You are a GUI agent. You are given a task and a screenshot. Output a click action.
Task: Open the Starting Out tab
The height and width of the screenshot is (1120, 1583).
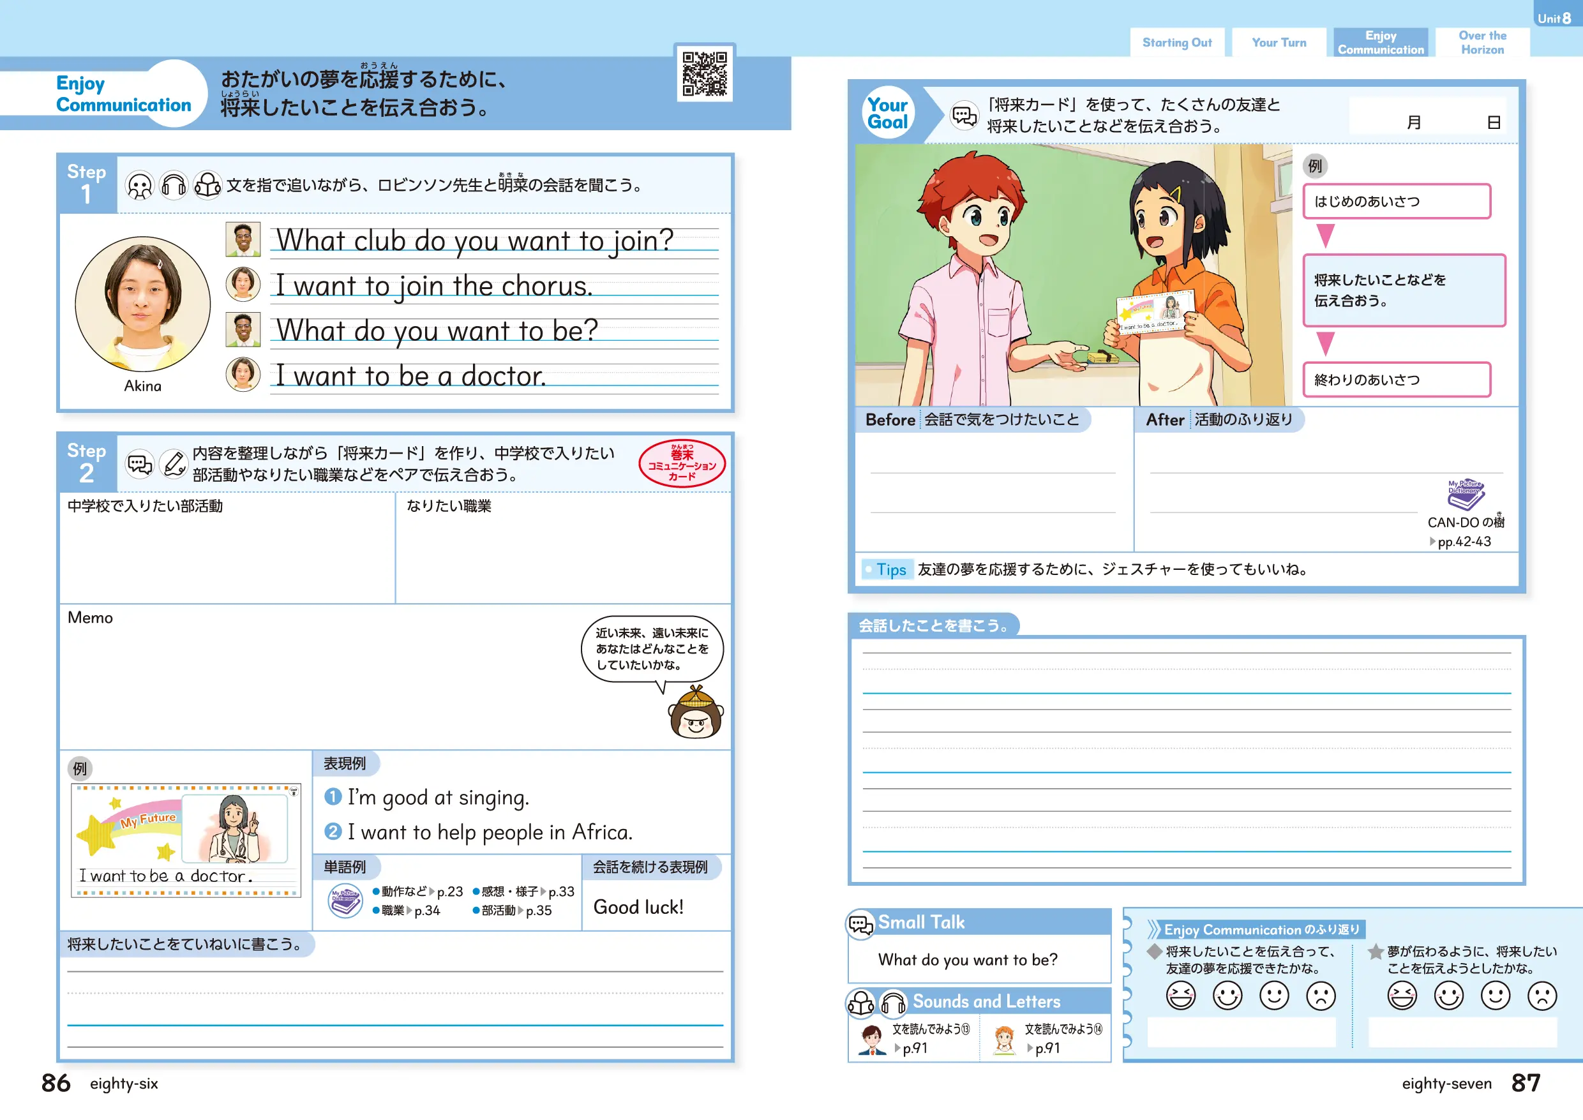(x=1177, y=43)
